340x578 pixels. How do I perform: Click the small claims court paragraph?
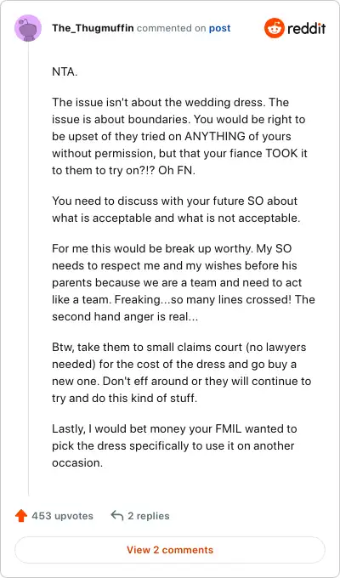(181, 373)
